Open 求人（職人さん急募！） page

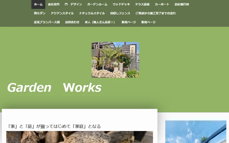[101, 22]
